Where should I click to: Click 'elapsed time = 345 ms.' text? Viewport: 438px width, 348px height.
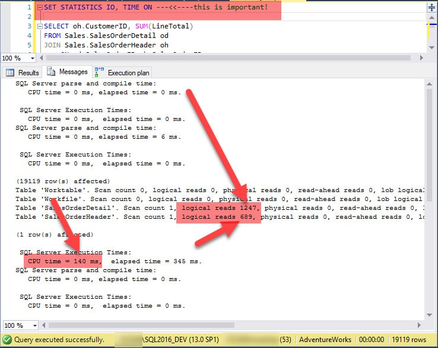156,261
